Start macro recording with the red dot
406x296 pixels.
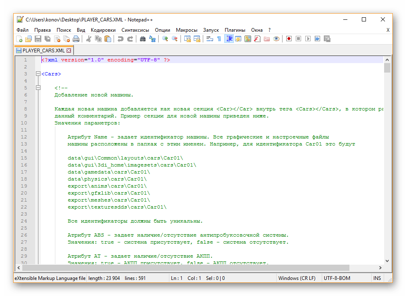pyautogui.click(x=289, y=39)
